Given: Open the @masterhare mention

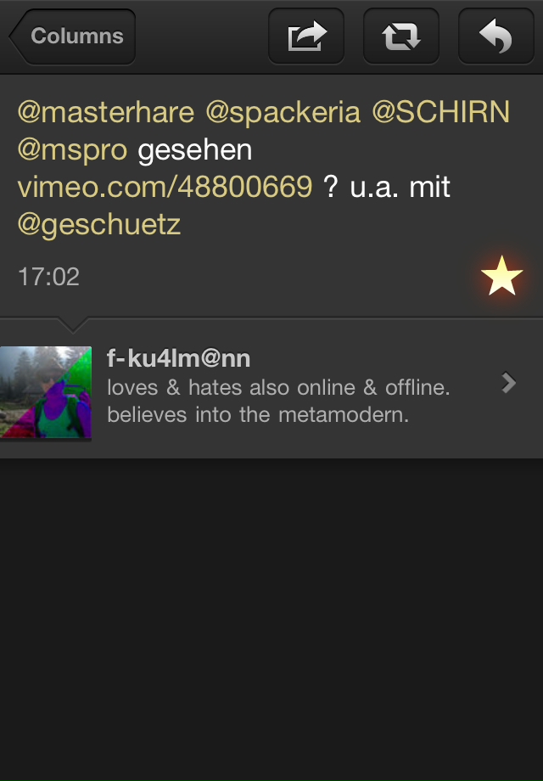Looking at the screenshot, I should 106,112.
